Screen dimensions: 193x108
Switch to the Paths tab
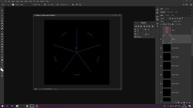pos(173,15)
